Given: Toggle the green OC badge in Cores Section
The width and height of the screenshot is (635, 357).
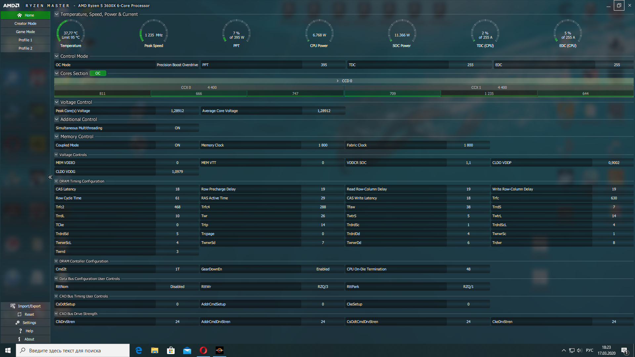Looking at the screenshot, I should (x=98, y=73).
